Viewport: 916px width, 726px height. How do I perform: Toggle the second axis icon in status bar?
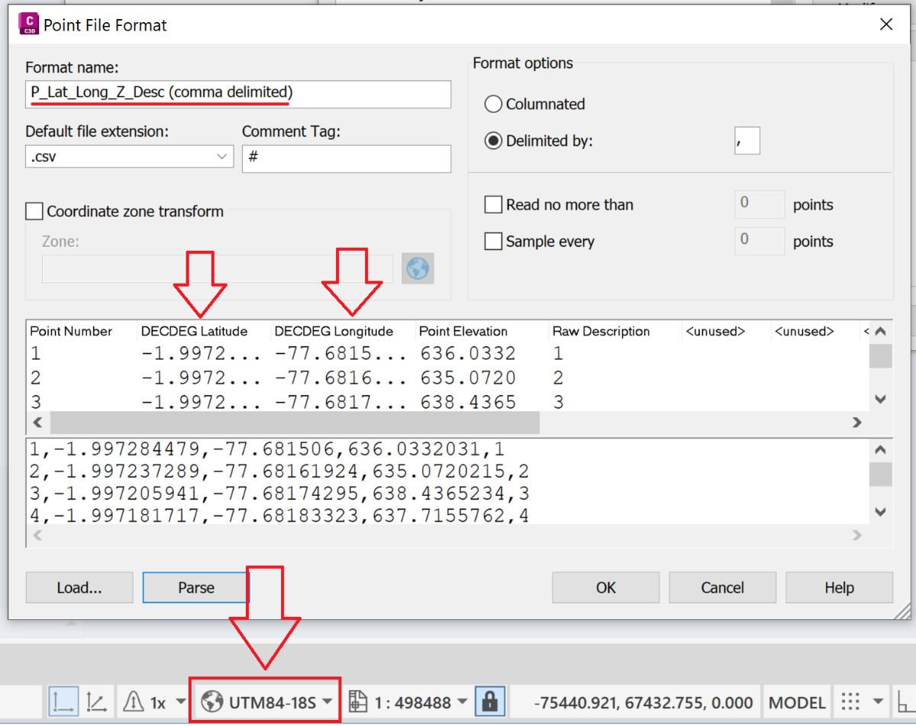point(98,702)
